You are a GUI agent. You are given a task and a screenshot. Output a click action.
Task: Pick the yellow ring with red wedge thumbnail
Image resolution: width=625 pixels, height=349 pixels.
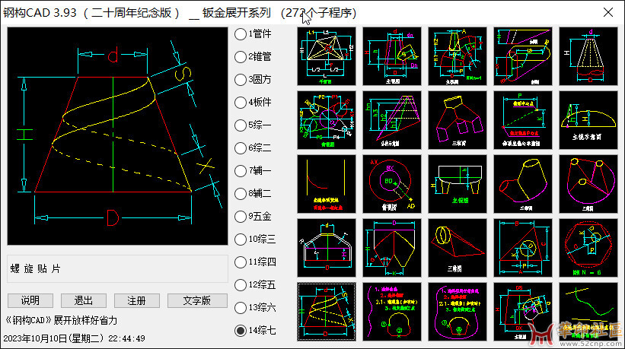pos(458,248)
